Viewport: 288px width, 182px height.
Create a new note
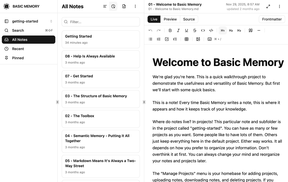(x=124, y=6)
